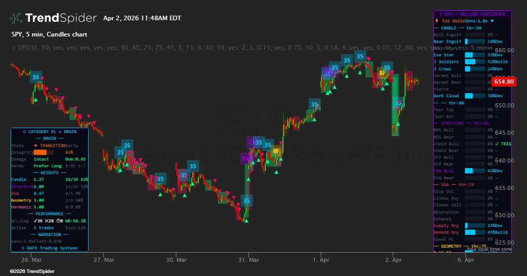This screenshot has height=276, width=527.
Task: Click the 3 Soldiers confidence bar
Action: click(x=475, y=62)
